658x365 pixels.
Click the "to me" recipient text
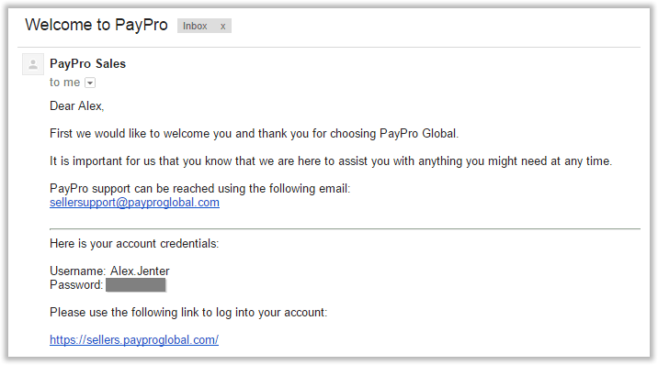pos(64,83)
